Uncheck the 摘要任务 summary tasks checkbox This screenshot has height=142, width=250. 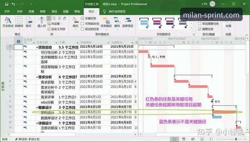pos(199,29)
